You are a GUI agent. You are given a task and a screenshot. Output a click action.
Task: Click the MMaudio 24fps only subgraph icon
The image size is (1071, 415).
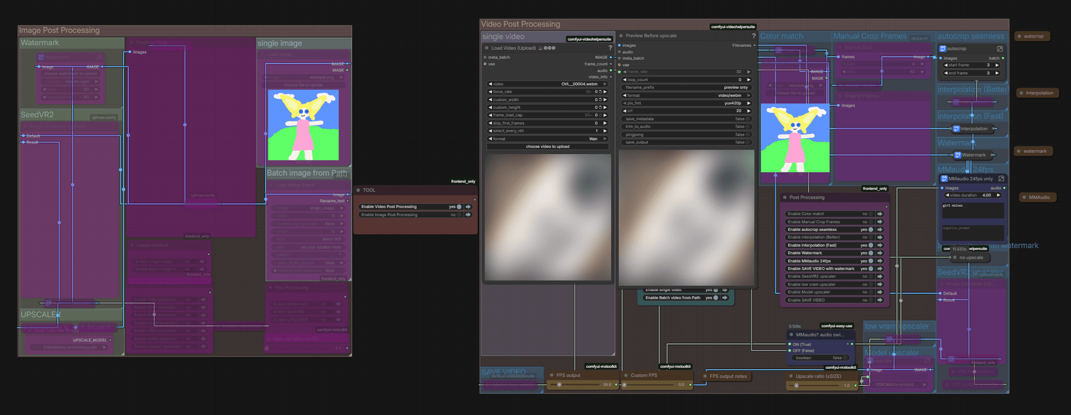click(944, 178)
